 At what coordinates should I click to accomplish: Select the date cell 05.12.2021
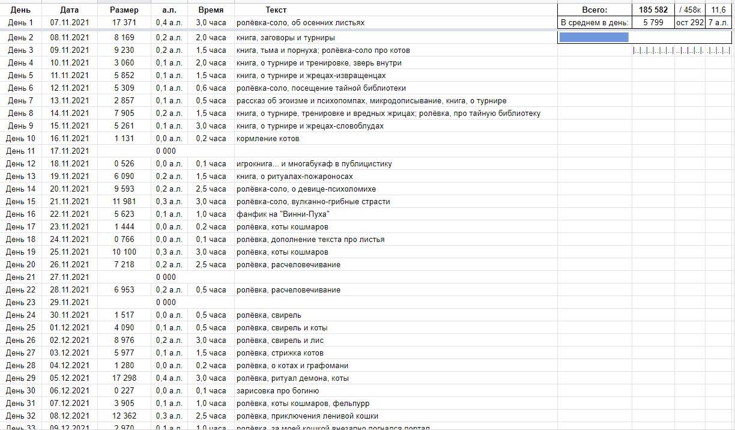[x=70, y=378]
